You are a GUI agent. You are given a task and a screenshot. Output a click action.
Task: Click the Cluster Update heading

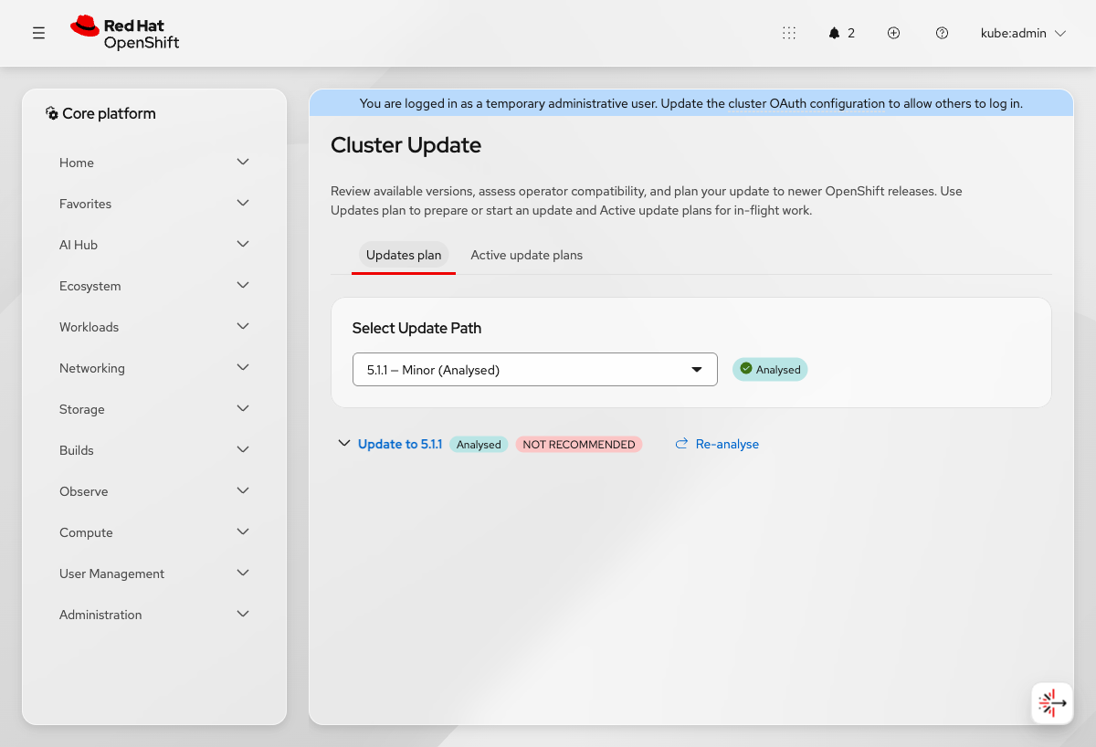pyautogui.click(x=406, y=145)
